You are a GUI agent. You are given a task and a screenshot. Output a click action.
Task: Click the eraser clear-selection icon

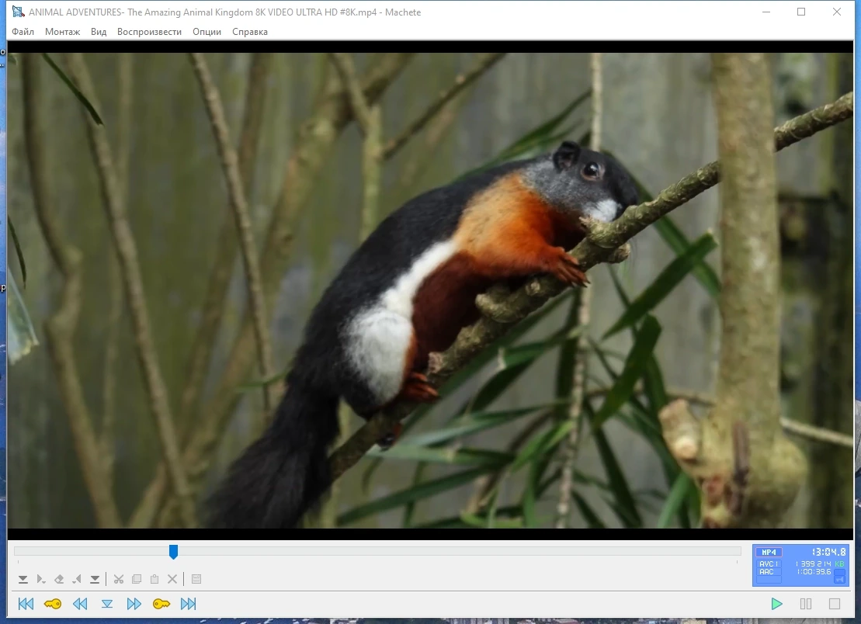click(59, 579)
